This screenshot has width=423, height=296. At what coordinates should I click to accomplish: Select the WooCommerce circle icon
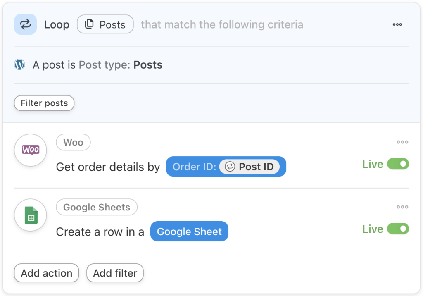pyautogui.click(x=30, y=150)
